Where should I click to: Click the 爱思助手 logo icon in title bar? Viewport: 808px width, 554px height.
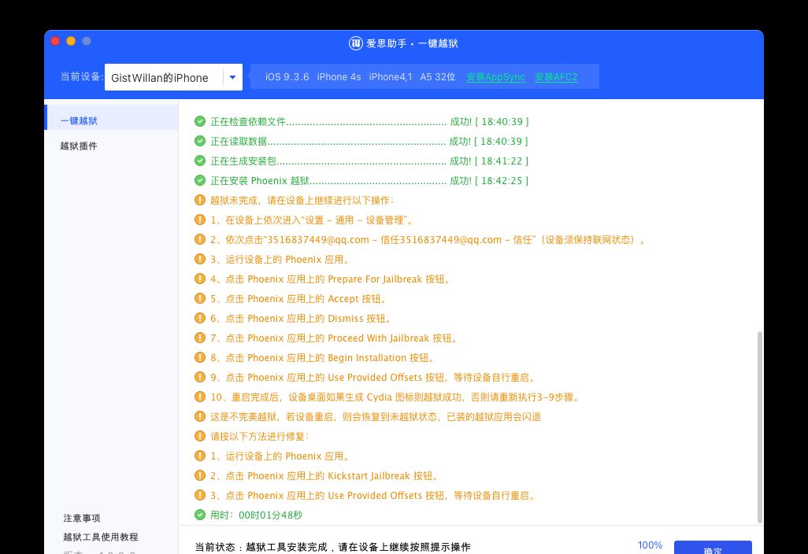[x=355, y=43]
